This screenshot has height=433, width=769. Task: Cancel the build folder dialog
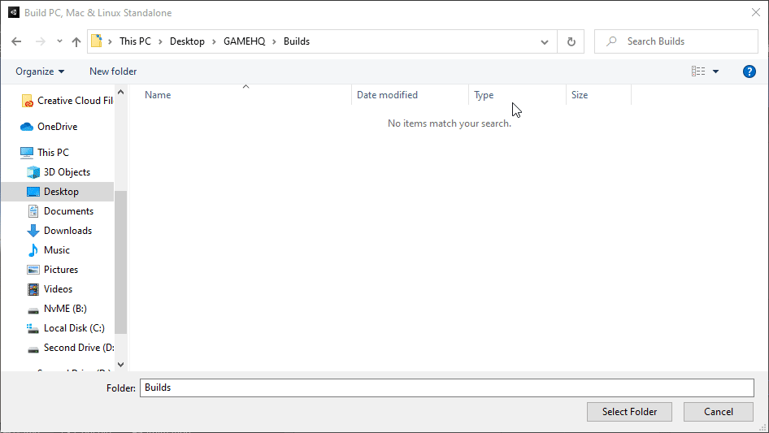pos(719,412)
